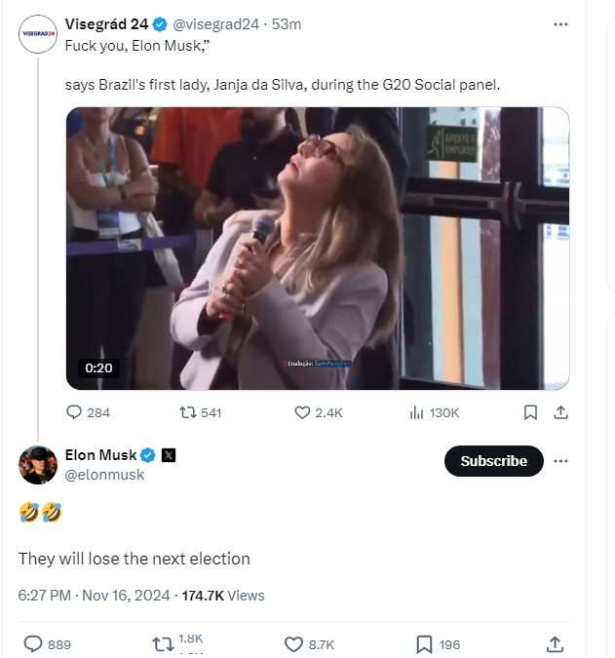Reply to Elon Musk's post
615x658 pixels.
tap(33, 643)
